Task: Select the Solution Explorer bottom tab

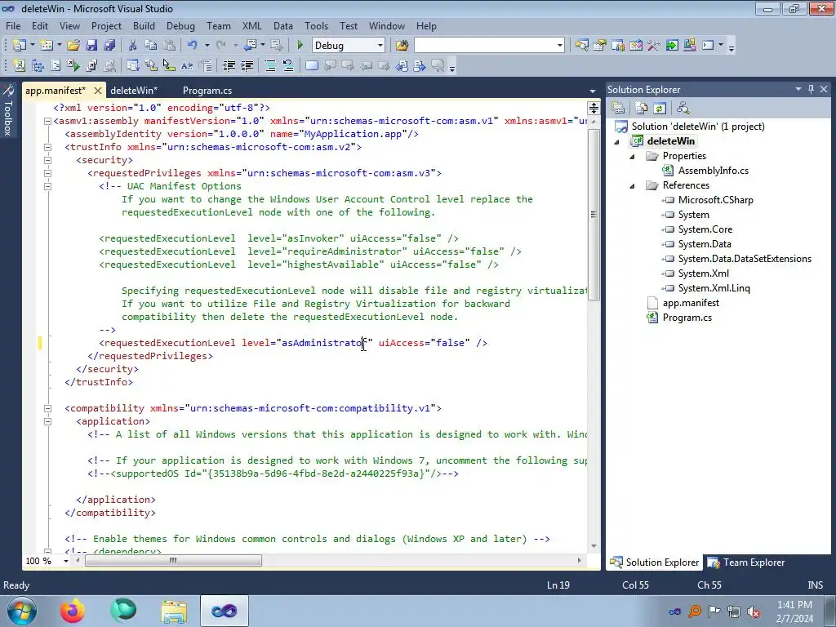Action: point(655,563)
